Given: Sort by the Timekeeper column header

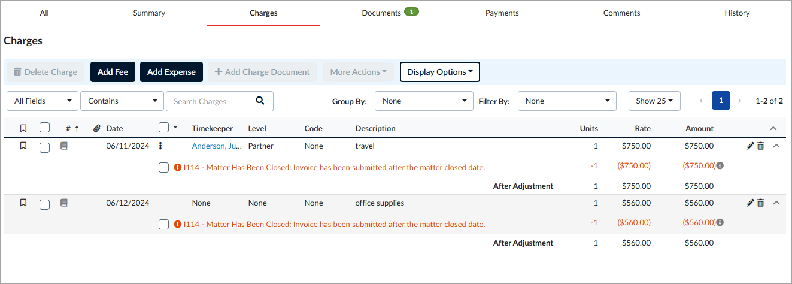Looking at the screenshot, I should (213, 128).
